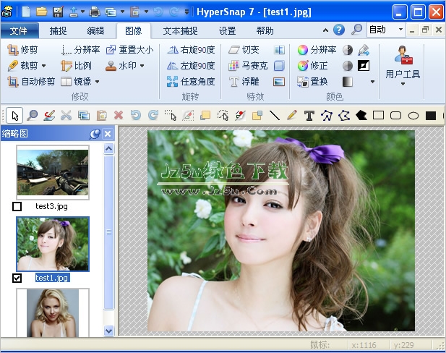Click the grayscale half-circle icon

tap(347, 66)
